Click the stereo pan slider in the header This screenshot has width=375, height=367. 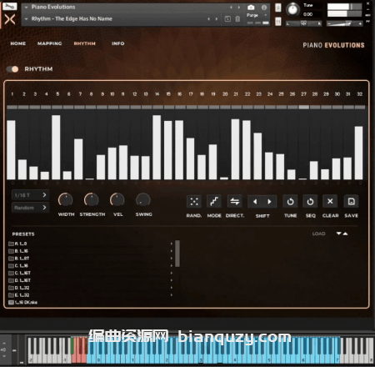(x=304, y=24)
